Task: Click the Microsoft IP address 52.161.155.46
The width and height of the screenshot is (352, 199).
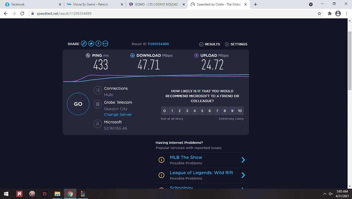Action: 115,128
